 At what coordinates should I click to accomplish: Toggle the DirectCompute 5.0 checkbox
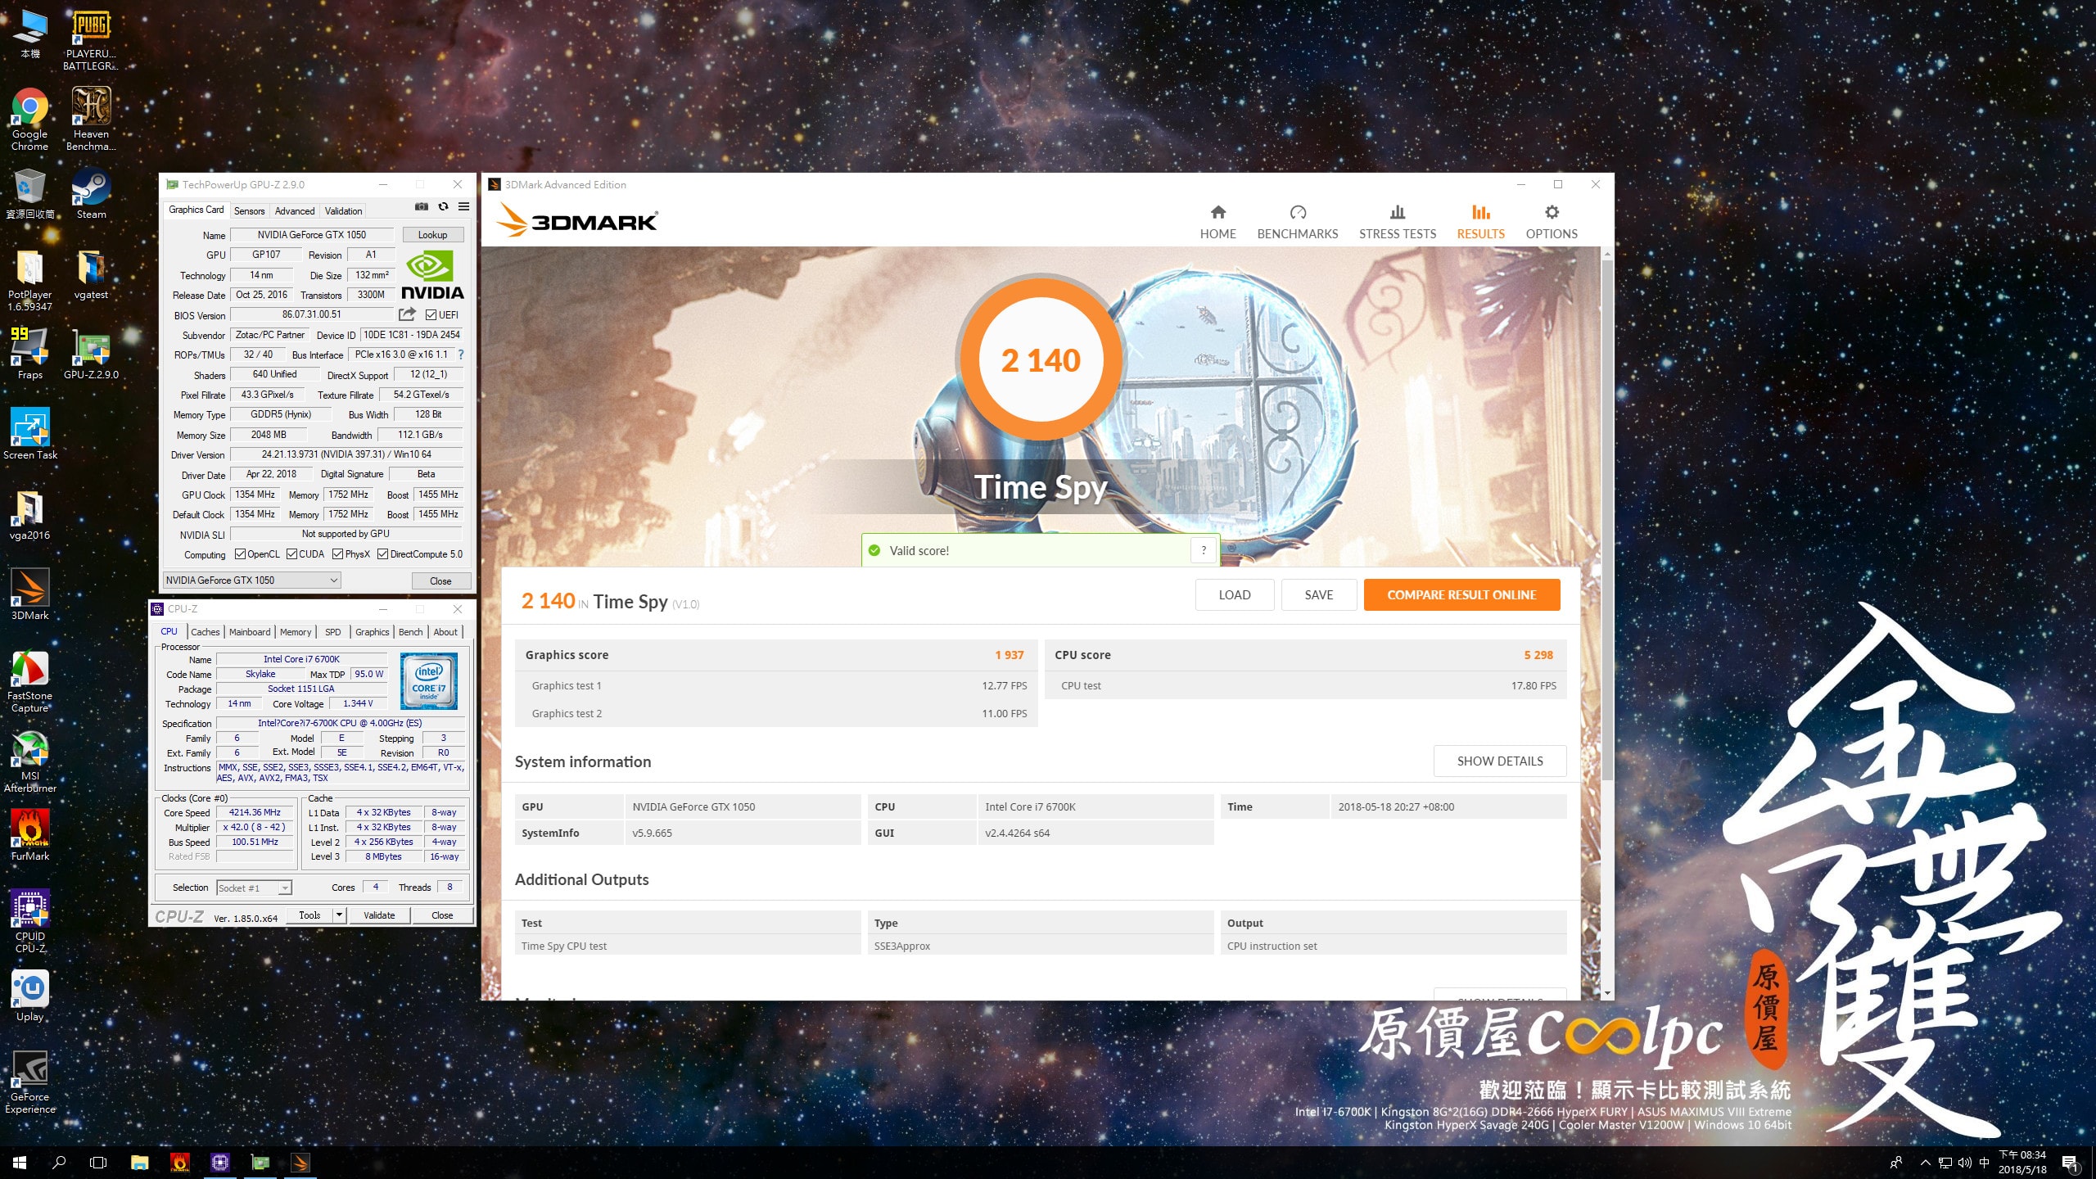click(x=382, y=554)
